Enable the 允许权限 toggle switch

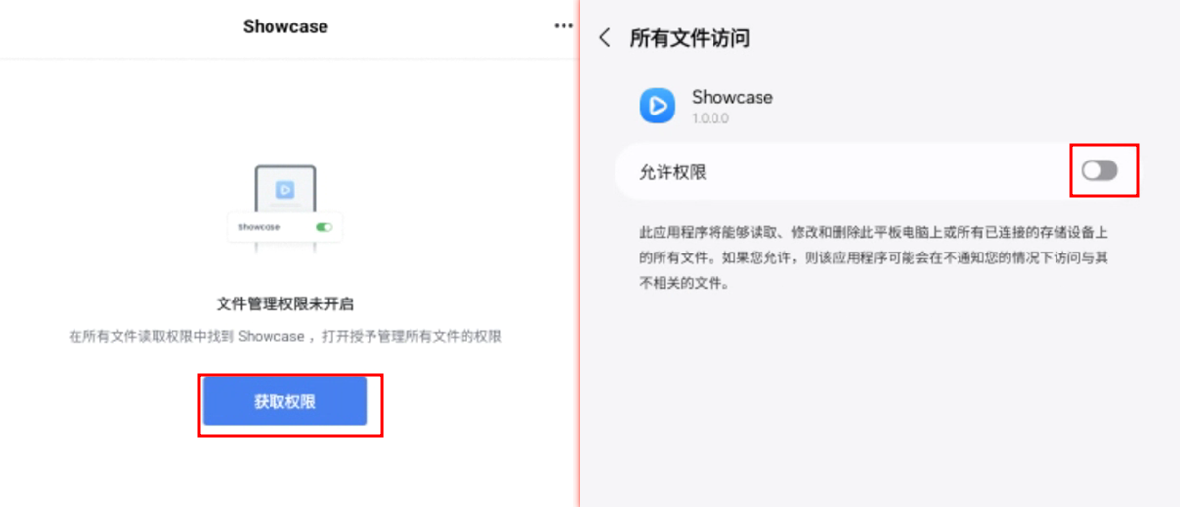pyautogui.click(x=1100, y=171)
